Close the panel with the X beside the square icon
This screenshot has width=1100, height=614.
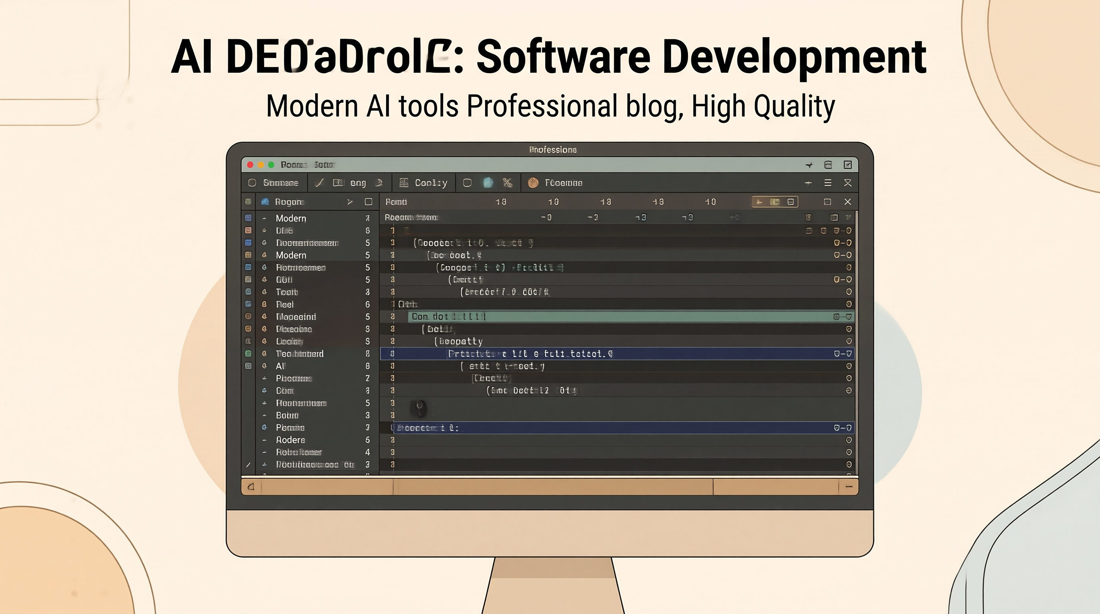[x=848, y=201]
